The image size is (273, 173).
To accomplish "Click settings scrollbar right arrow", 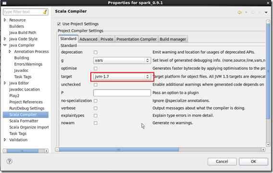I will tap(263, 150).
